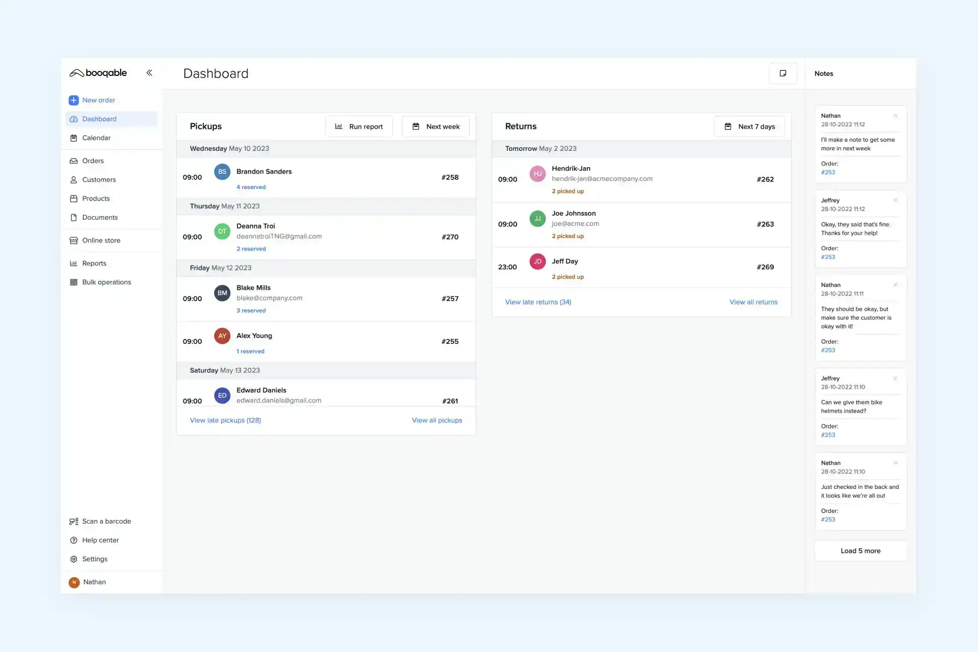This screenshot has width=978, height=652.
Task: Open Bulk operations
Action: pos(106,282)
